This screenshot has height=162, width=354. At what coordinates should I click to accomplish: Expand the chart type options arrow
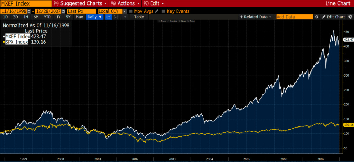click(125, 17)
